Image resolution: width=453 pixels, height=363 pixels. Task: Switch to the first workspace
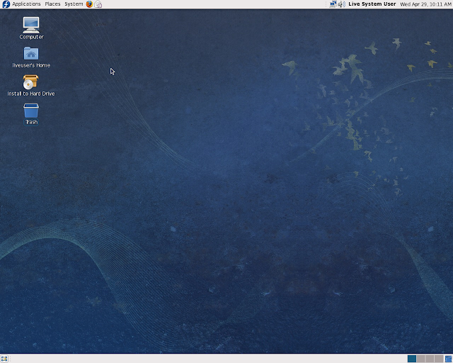pos(412,359)
